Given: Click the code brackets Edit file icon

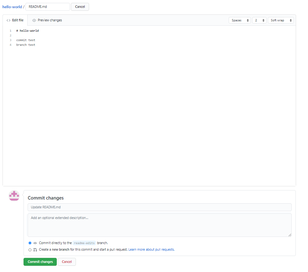Looking at the screenshot, I should pos(8,20).
